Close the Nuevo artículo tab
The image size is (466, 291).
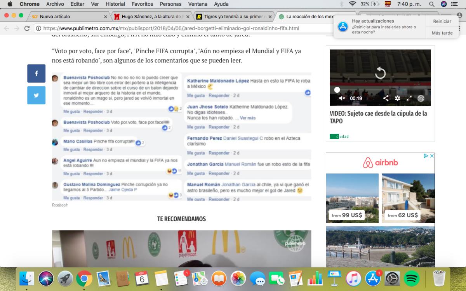point(105,17)
